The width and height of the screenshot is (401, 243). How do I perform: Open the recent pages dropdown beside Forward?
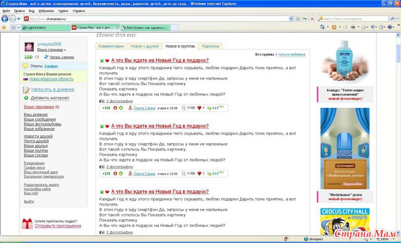19,19
